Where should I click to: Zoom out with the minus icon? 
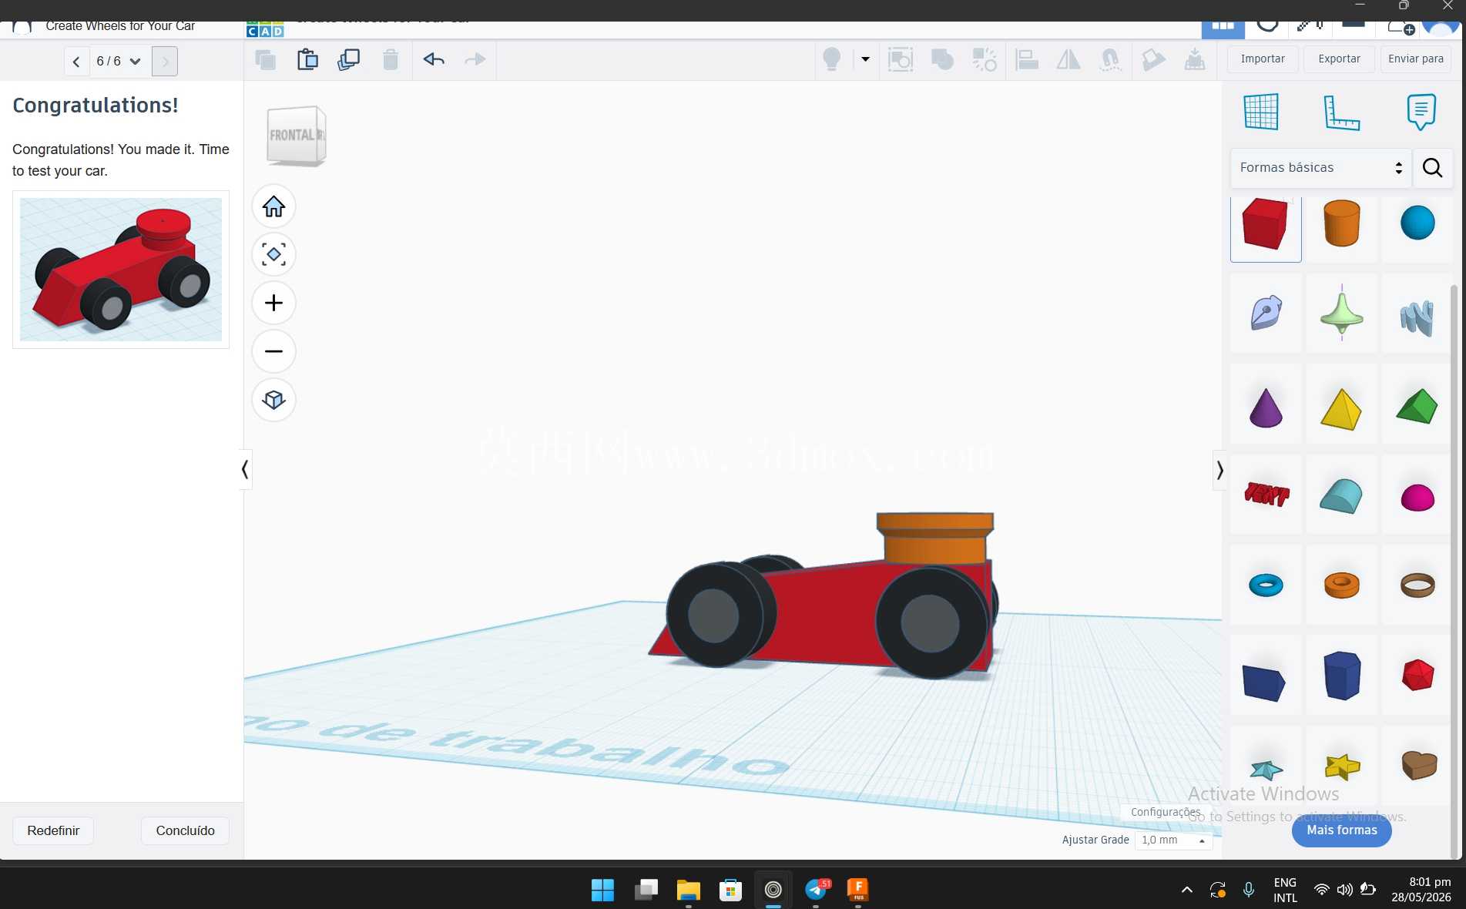pos(273,351)
